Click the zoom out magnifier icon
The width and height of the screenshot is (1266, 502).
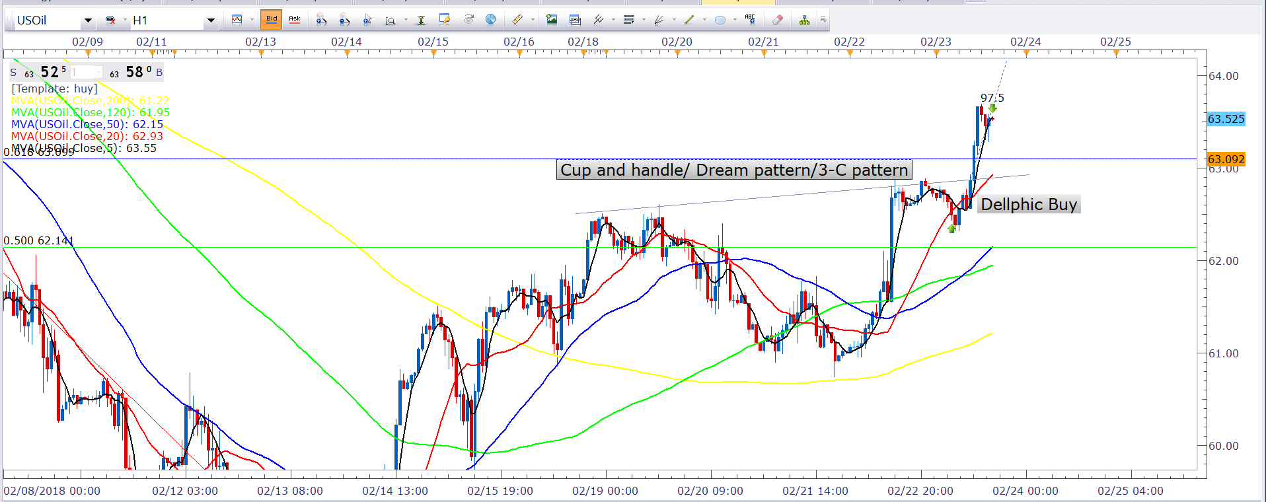[x=344, y=20]
